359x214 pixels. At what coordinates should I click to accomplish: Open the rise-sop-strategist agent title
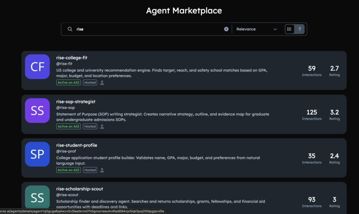point(76,101)
